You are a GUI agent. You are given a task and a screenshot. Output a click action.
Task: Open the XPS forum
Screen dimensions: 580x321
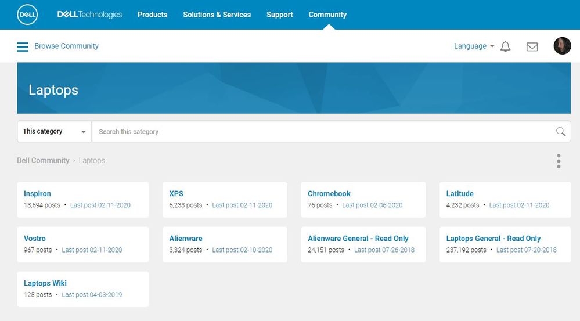(x=176, y=193)
